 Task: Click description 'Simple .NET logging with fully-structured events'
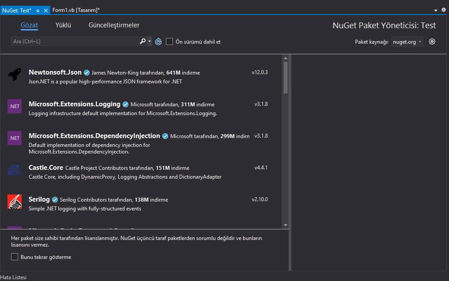[x=85, y=209]
